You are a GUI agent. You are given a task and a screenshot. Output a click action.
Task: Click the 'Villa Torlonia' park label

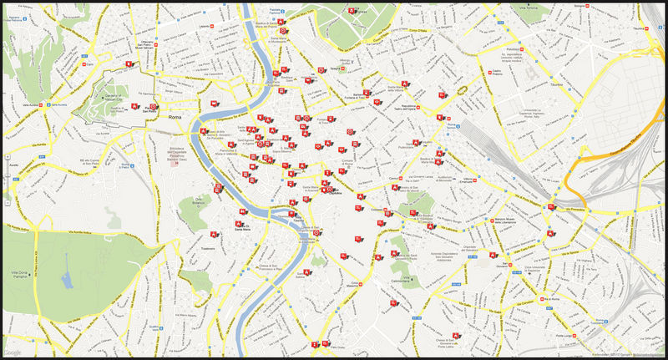coord(529,8)
